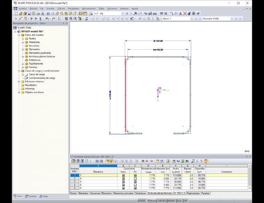Click the first green table icon in table toolbar
This screenshot has height=203, width=264.
click(73, 161)
